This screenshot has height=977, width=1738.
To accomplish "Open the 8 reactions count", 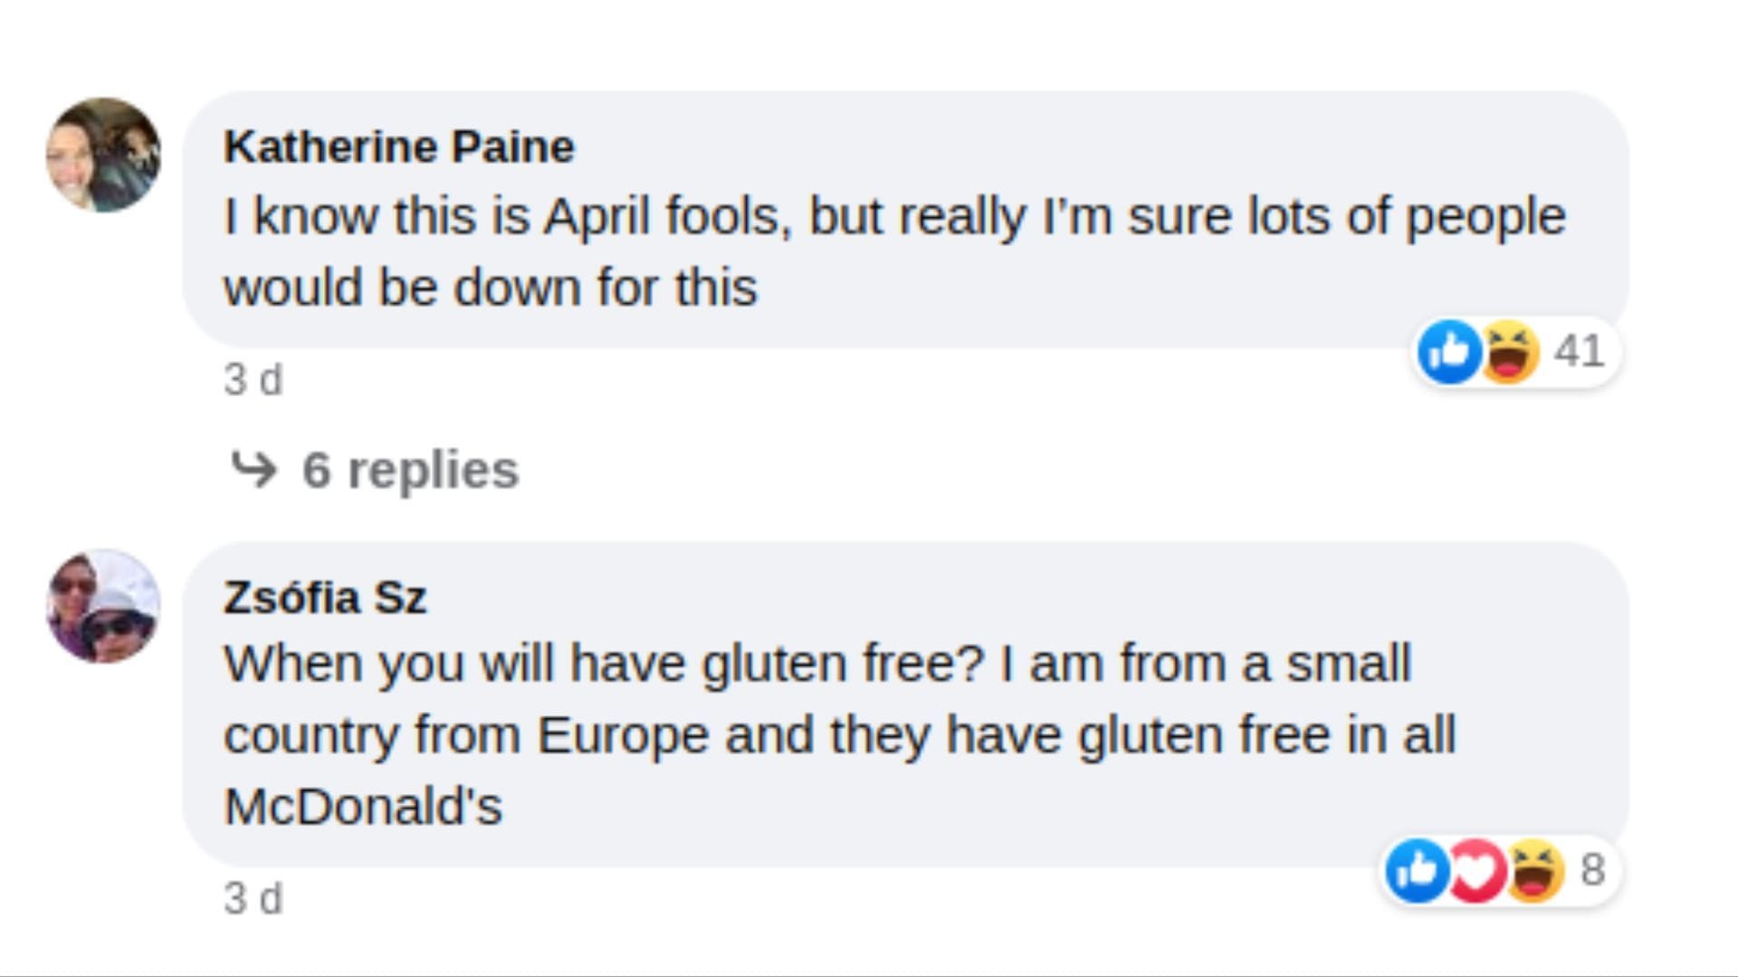I will (1592, 870).
